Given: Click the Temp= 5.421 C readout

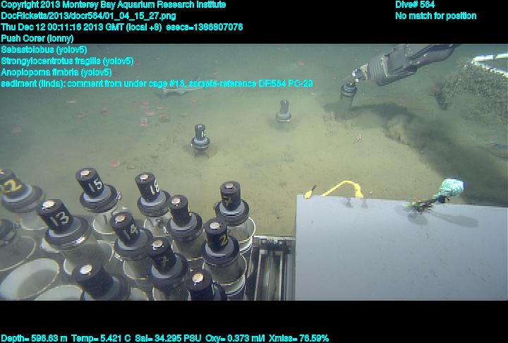Looking at the screenshot, I should [x=101, y=338].
